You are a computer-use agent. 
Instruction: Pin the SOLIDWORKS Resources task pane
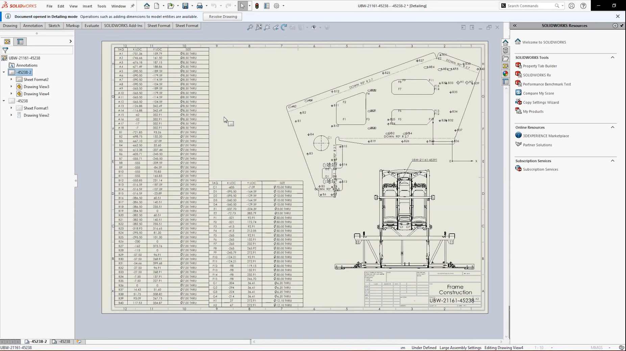pos(622,26)
